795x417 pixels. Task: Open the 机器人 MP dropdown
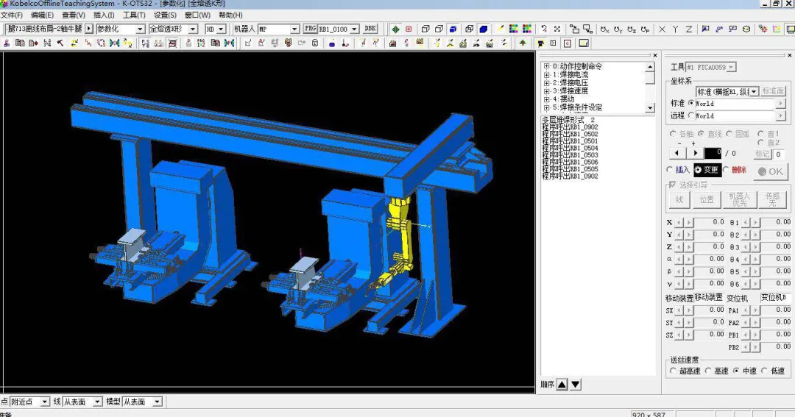click(294, 29)
